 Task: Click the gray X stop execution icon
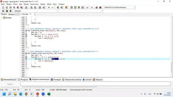pos(92,8)
